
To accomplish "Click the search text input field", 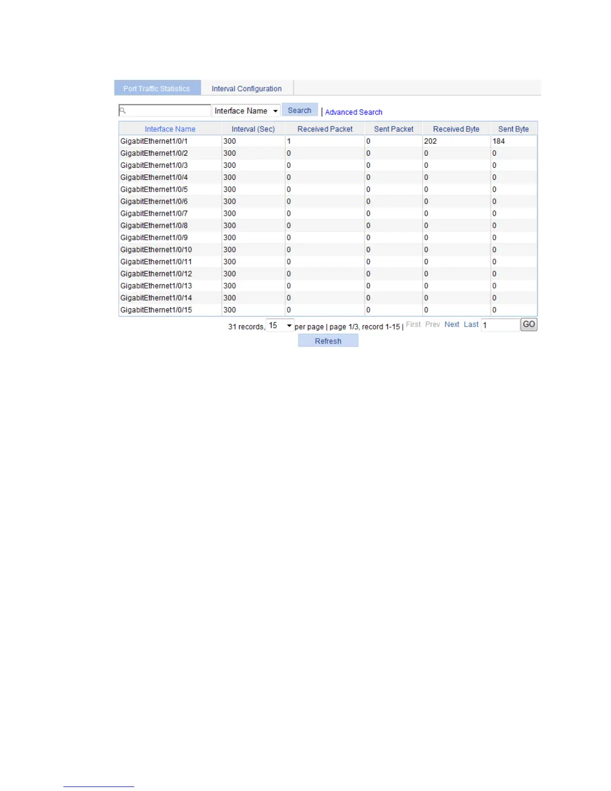I will click(165, 110).
